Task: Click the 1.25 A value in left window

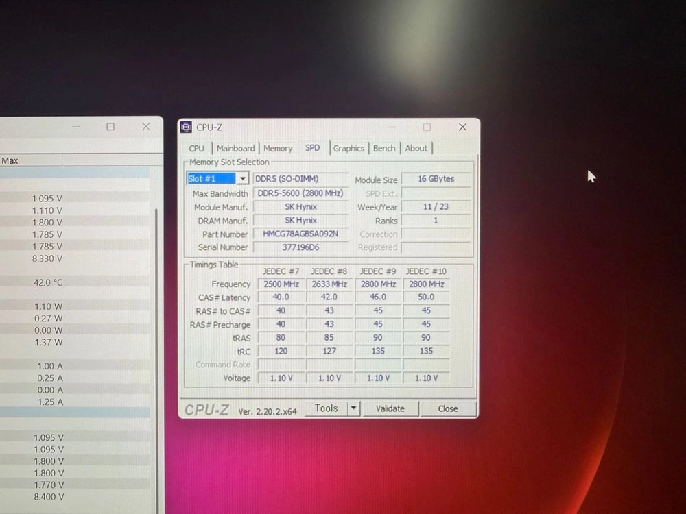Action: point(50,402)
